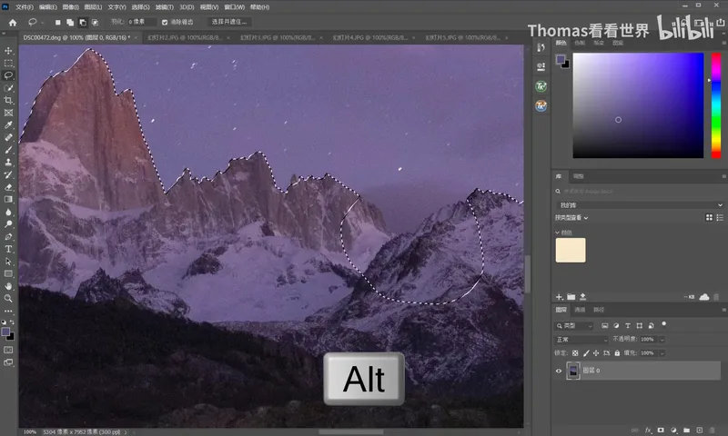Screen dimensions: 728x436
Task: Toggle type layer filter
Action: click(628, 326)
